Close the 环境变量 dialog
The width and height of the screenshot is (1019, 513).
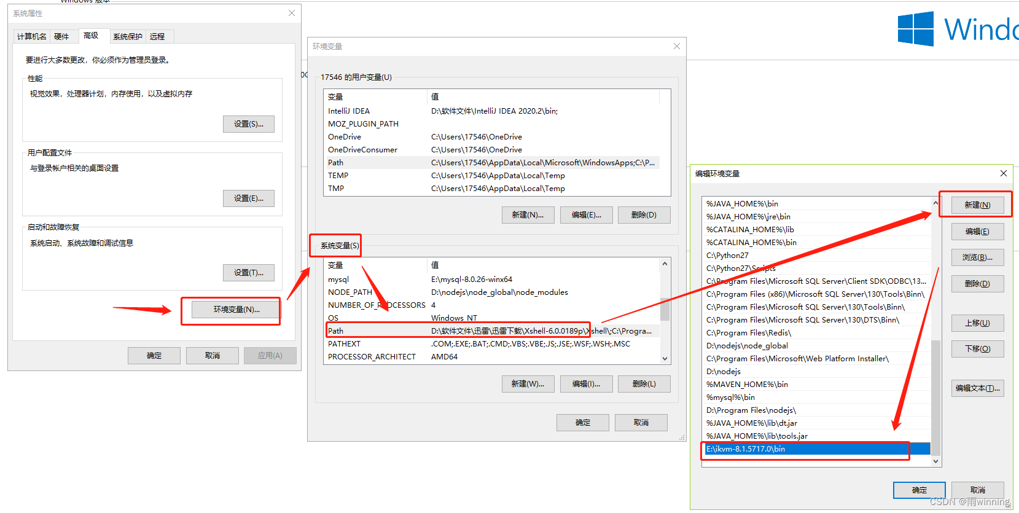(676, 46)
